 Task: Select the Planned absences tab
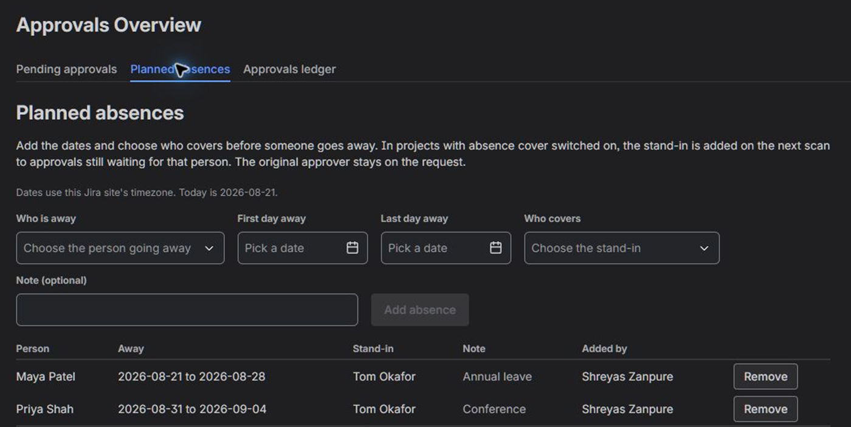pyautogui.click(x=181, y=69)
